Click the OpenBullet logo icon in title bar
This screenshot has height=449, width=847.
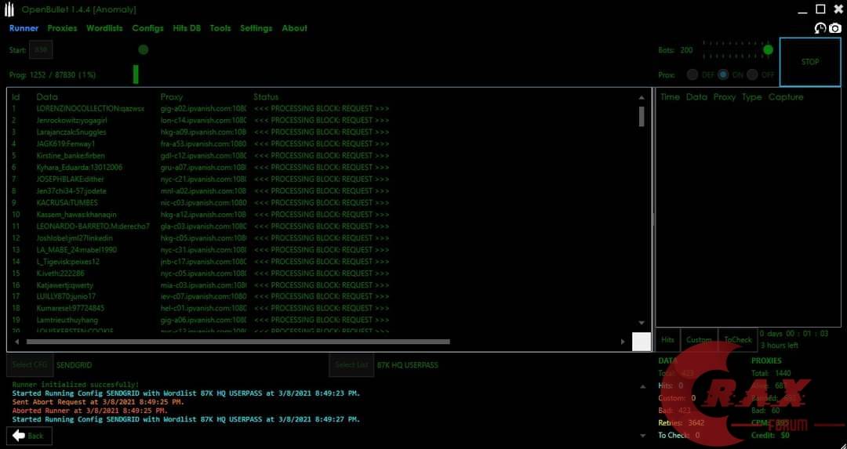click(x=9, y=9)
